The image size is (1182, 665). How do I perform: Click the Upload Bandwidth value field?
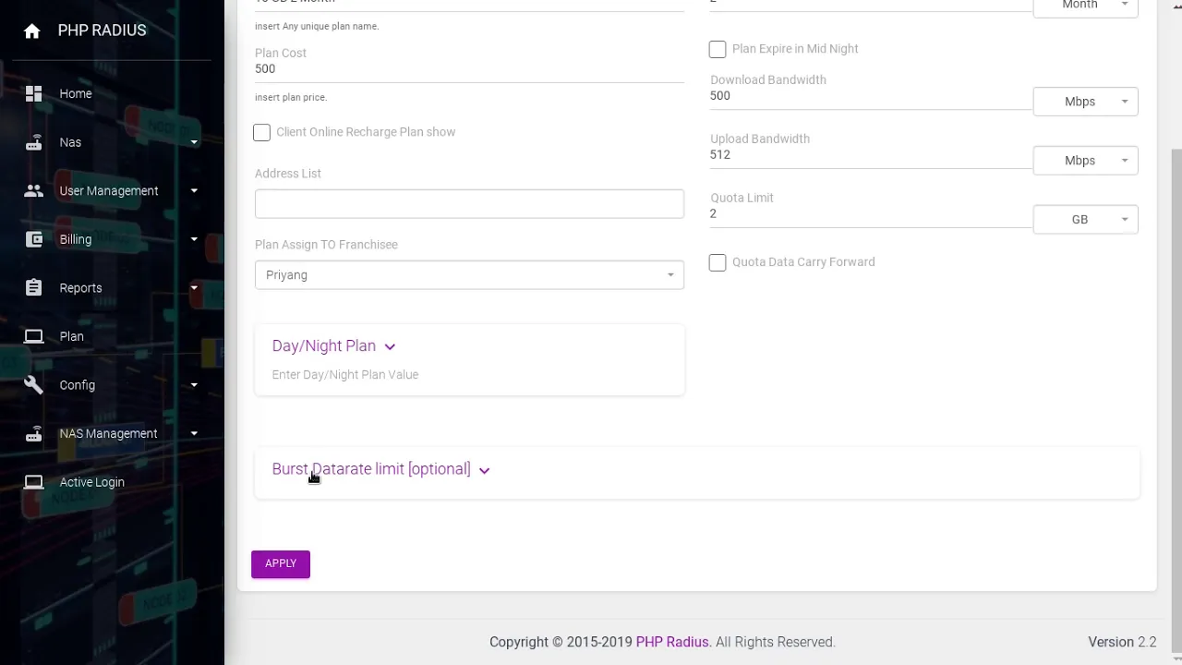(x=870, y=155)
